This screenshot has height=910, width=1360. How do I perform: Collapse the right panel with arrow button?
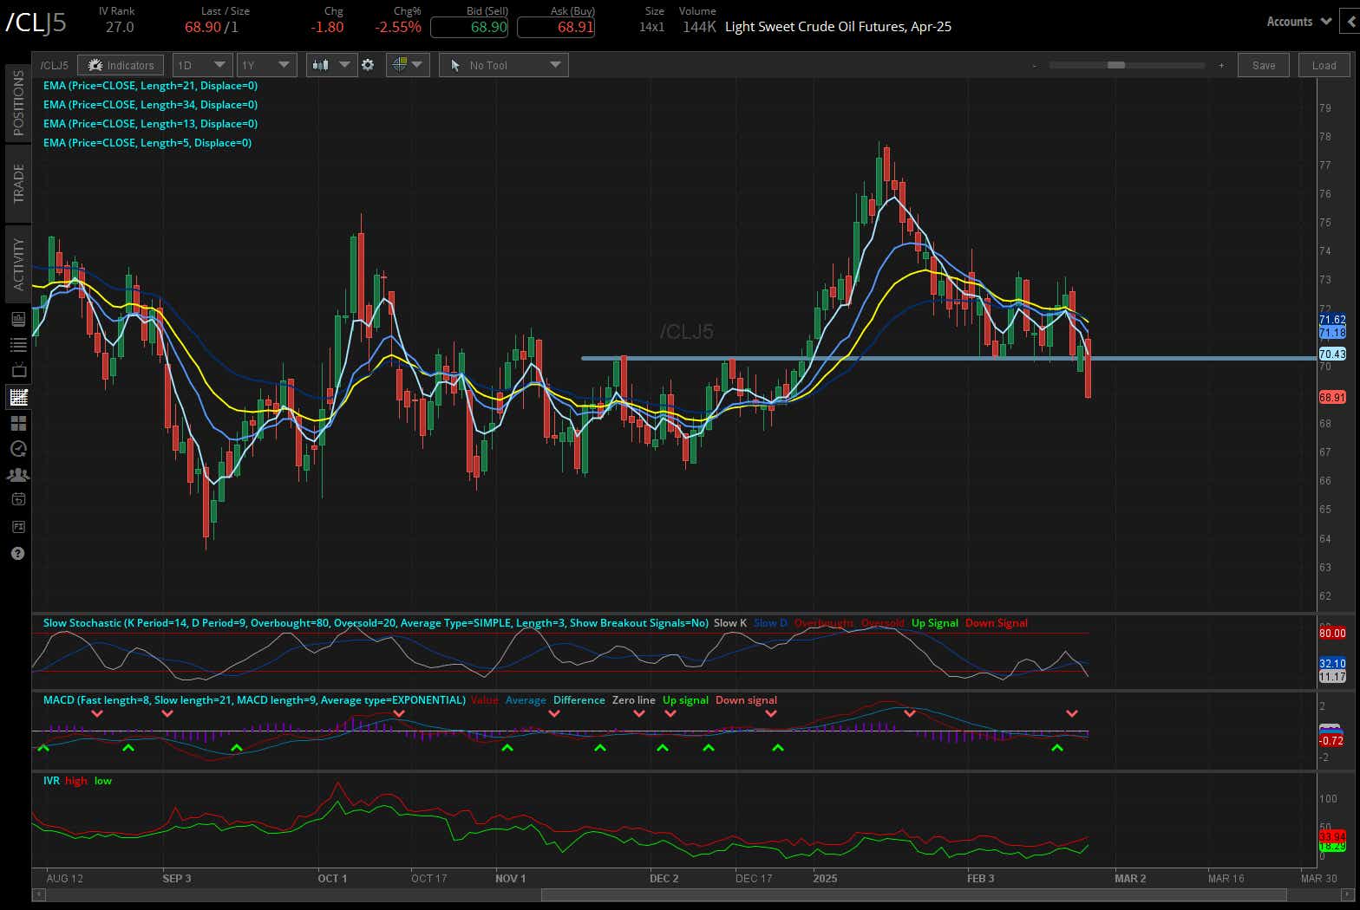[1350, 22]
